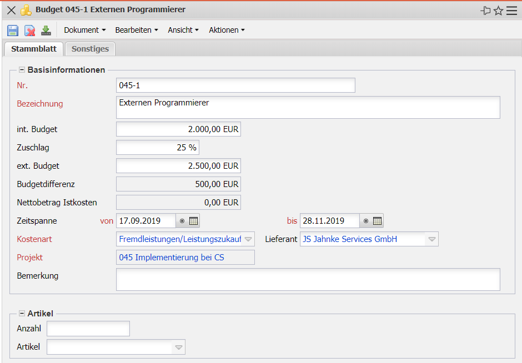Image resolution: width=522 pixels, height=363 pixels.
Task: Collapse the Artikel section
Action: [x=22, y=314]
